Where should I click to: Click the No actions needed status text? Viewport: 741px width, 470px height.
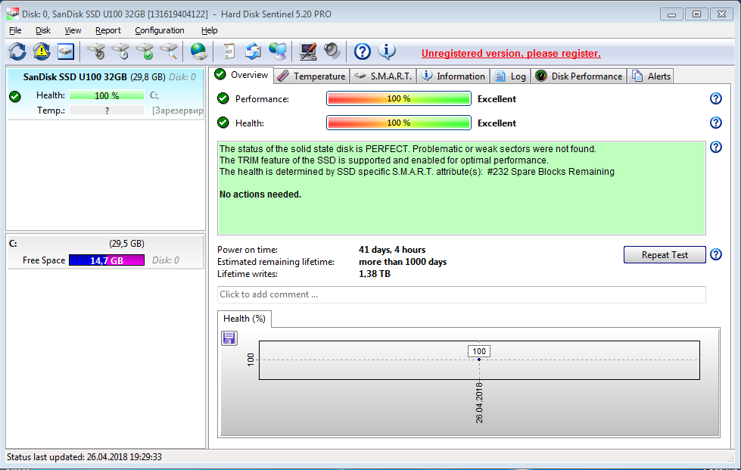point(260,195)
